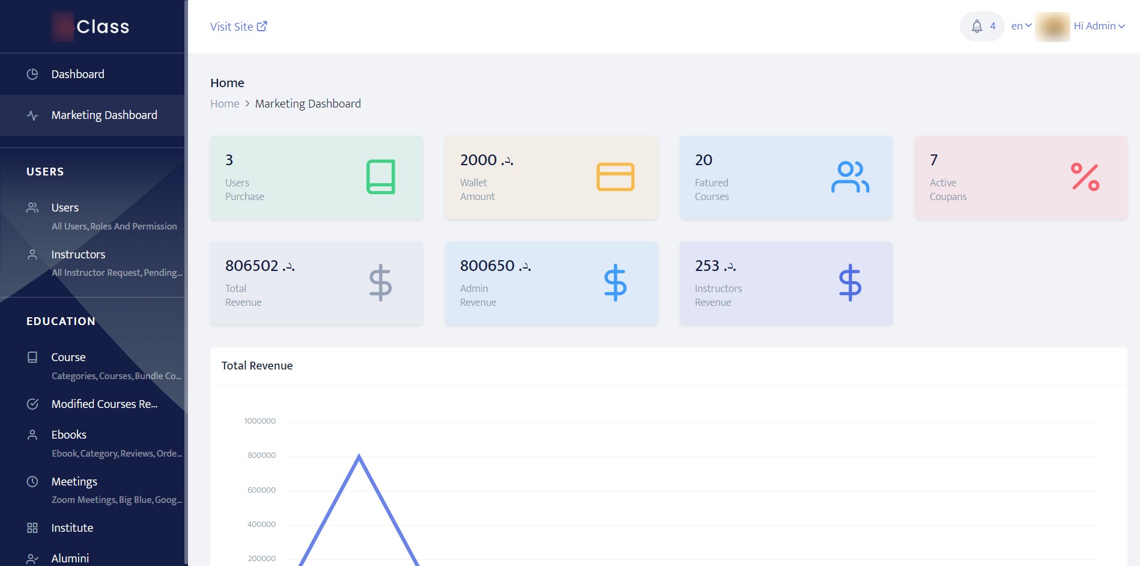Click the Institute grid icon in the sidebar
This screenshot has height=566, width=1140.
32,528
